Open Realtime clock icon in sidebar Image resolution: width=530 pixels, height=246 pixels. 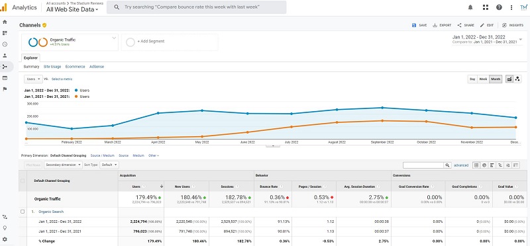[5, 44]
